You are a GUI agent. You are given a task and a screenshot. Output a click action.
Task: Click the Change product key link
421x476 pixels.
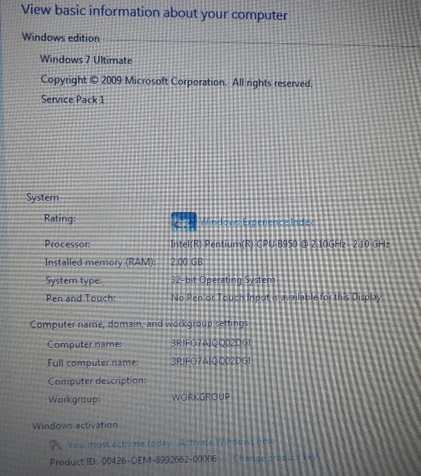coord(275,457)
